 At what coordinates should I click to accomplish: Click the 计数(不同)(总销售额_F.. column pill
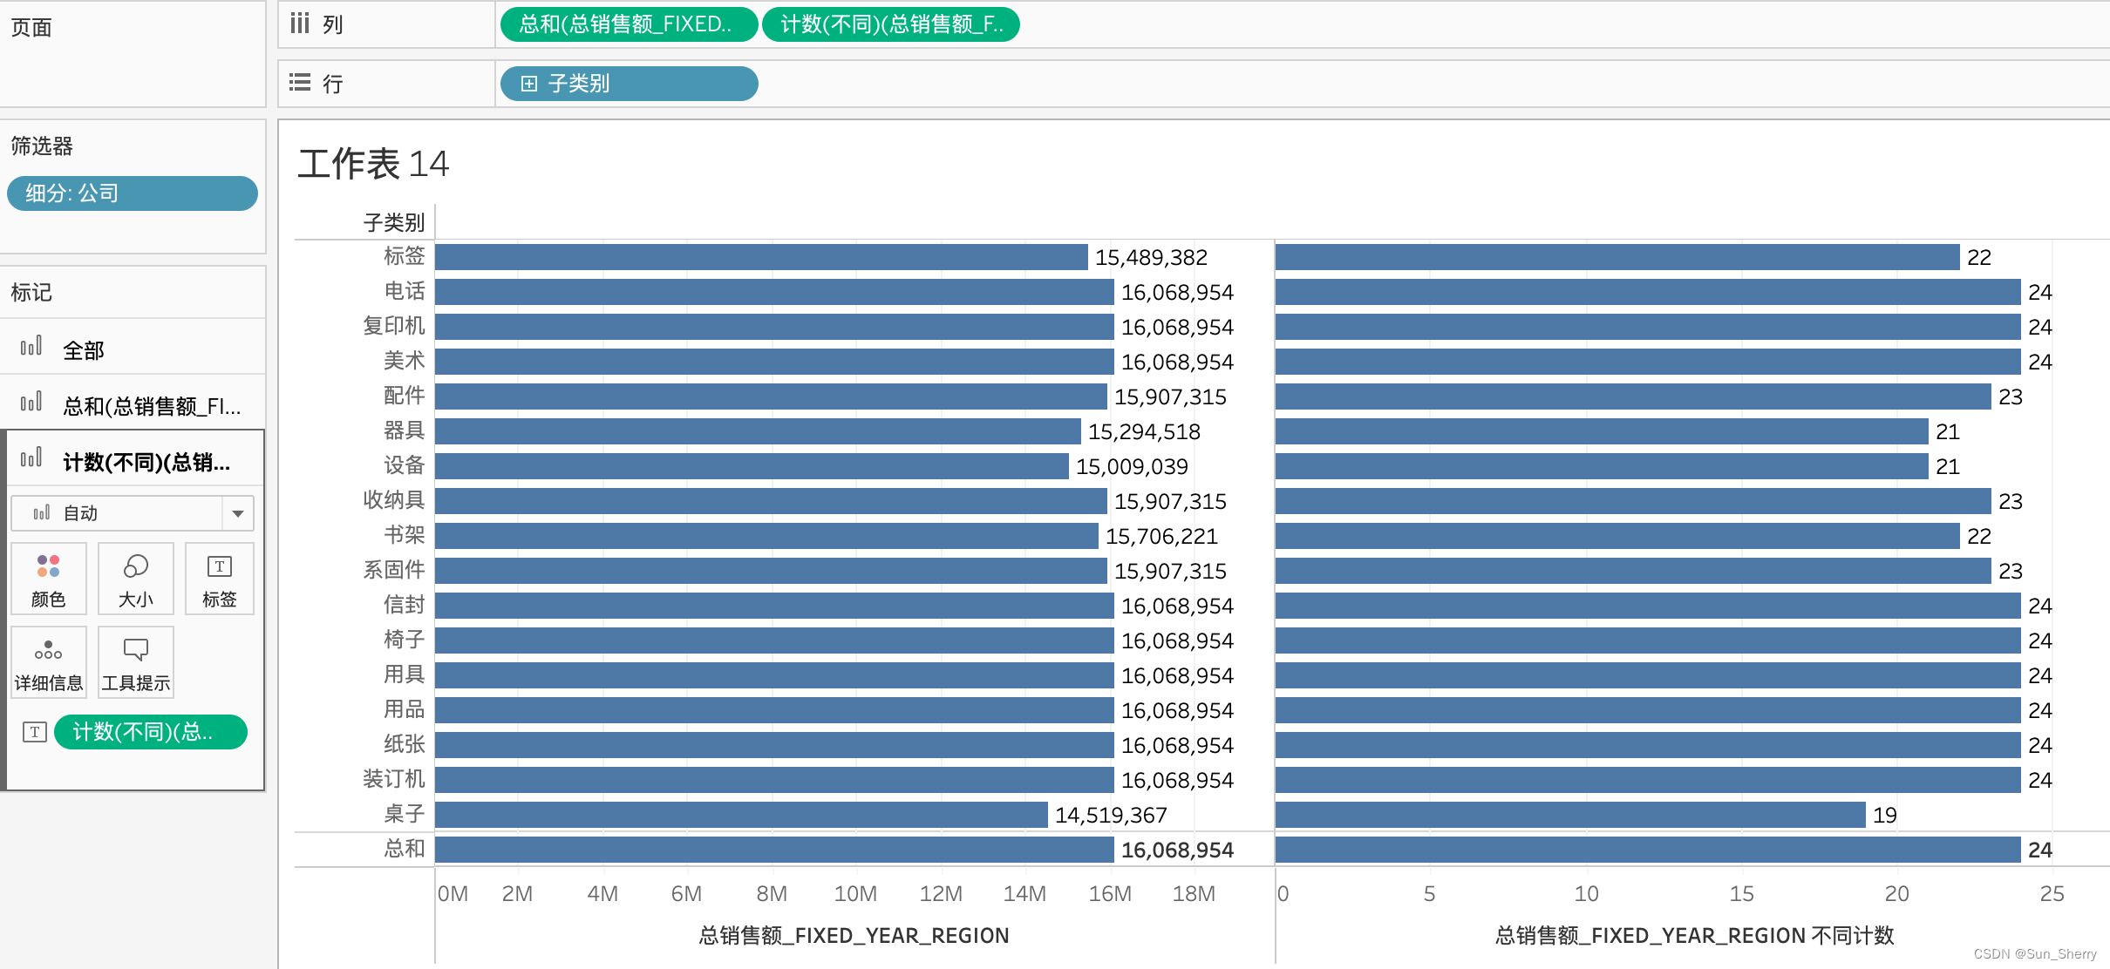click(x=890, y=24)
